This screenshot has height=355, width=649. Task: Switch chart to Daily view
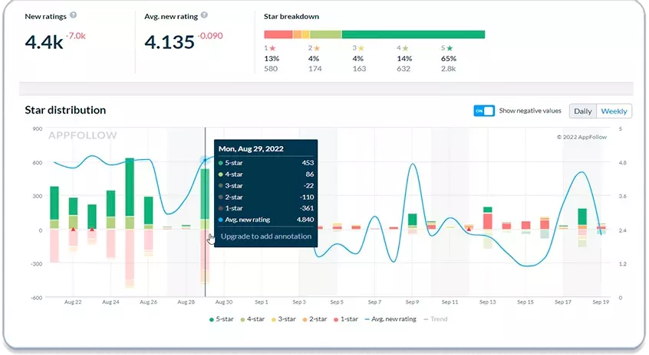point(583,111)
